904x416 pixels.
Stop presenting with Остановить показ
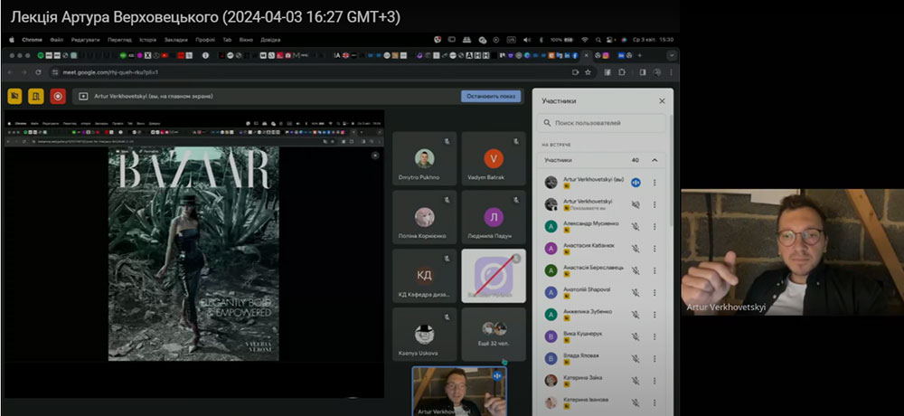(491, 97)
